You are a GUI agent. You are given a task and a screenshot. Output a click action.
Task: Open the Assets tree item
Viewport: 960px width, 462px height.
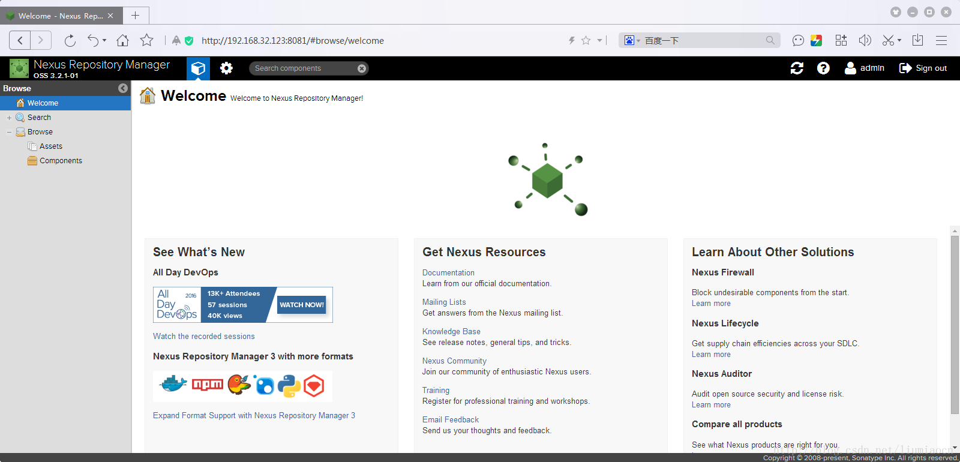coord(50,146)
